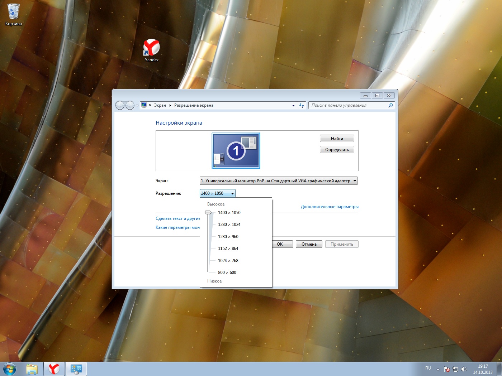
Task: Choose the 800 × 600 resolution option
Action: tap(227, 273)
